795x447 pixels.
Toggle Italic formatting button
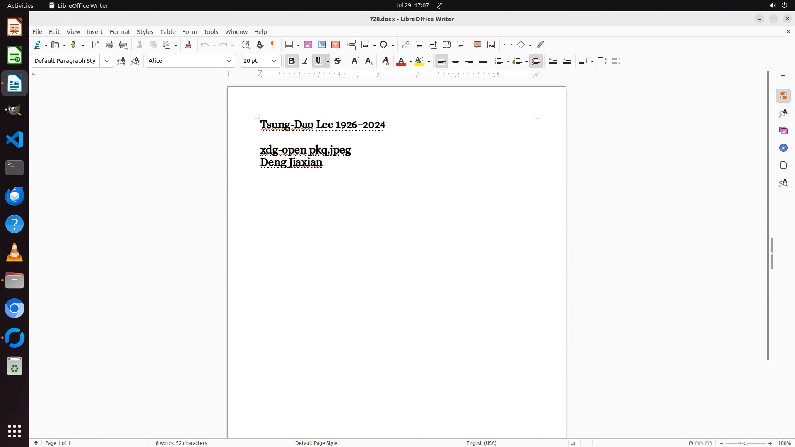coord(306,61)
